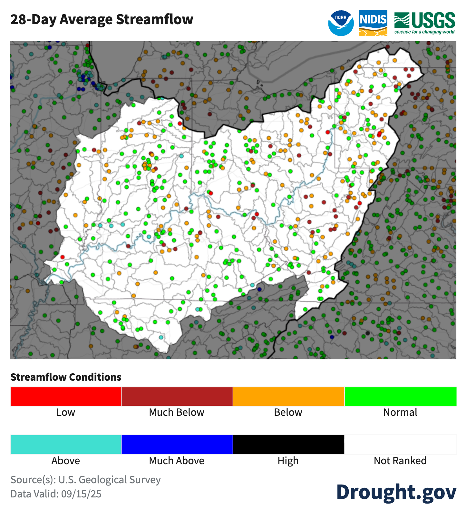The width and height of the screenshot is (467, 520).
Task: Click the Streamflow Conditions heading
Action: pos(66,377)
